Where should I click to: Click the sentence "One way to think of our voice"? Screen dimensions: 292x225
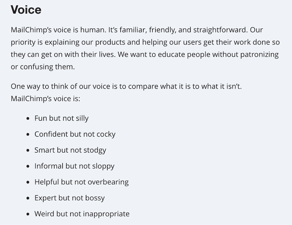[126, 86]
